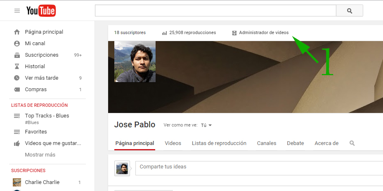The height and width of the screenshot is (191, 383).
Task: Click the Jose Pablo channel name
Action: click(x=135, y=124)
